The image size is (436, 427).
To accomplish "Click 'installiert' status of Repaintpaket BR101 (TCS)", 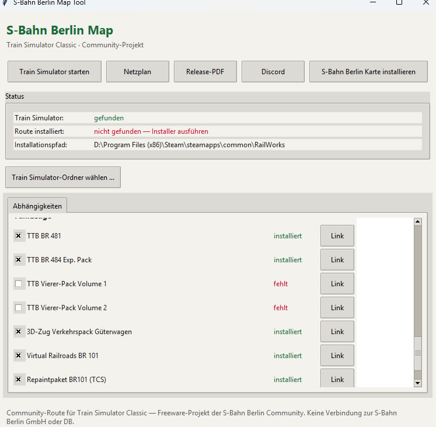I will coord(288,380).
